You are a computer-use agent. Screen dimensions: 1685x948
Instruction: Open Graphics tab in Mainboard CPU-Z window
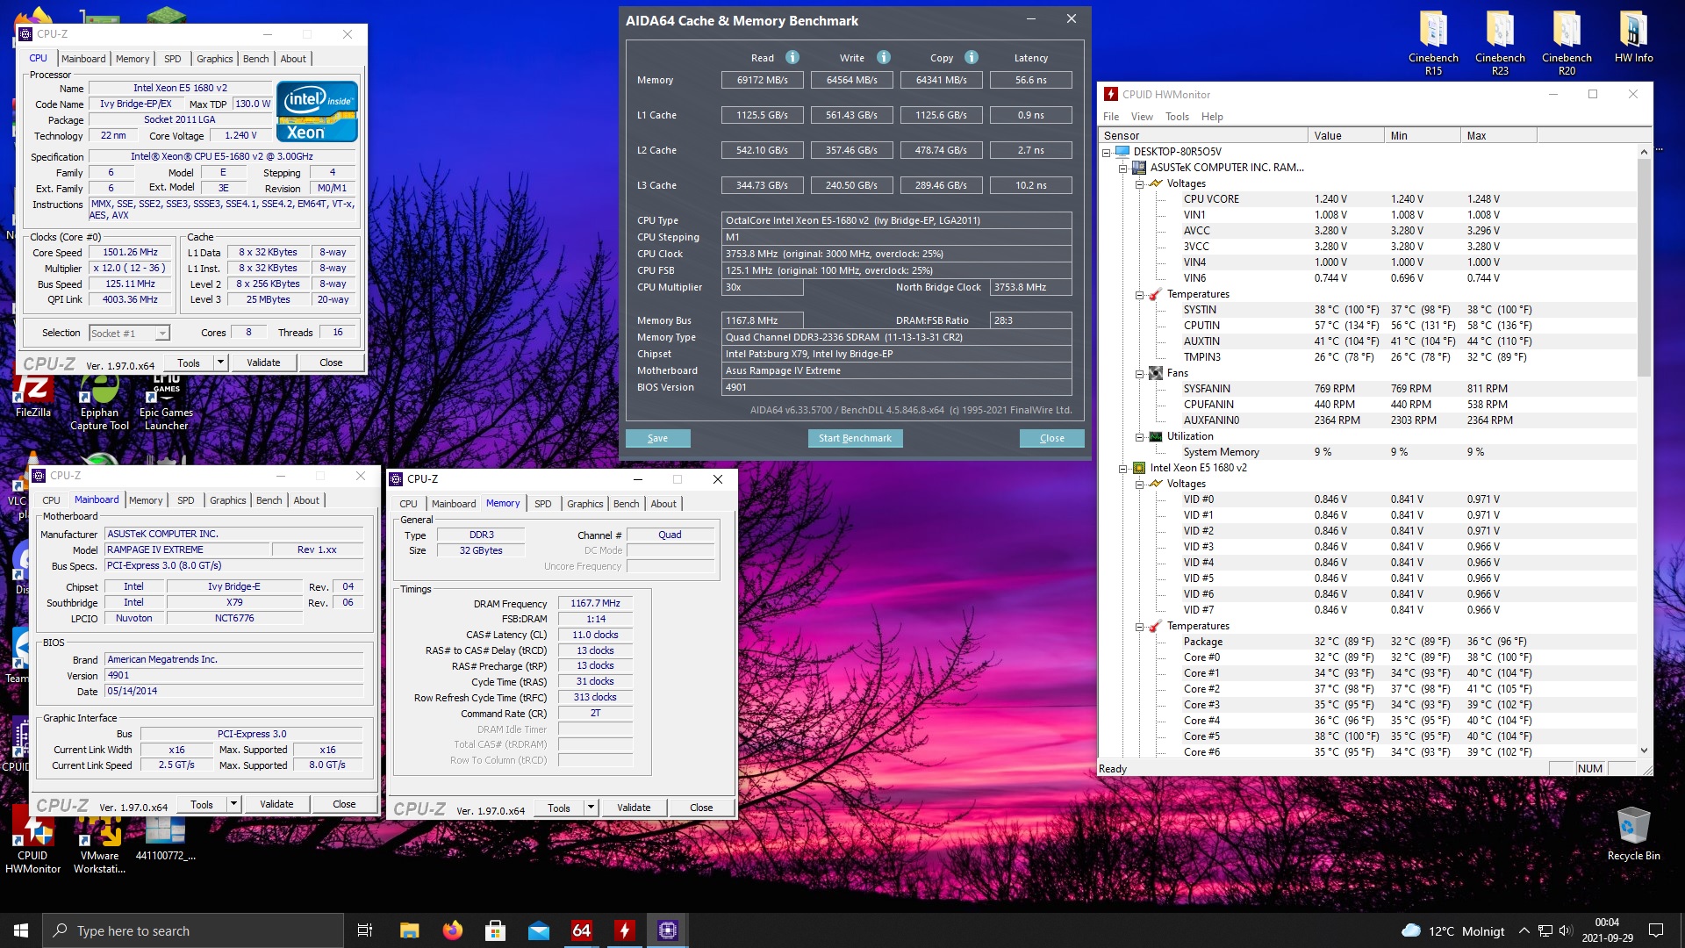(227, 500)
